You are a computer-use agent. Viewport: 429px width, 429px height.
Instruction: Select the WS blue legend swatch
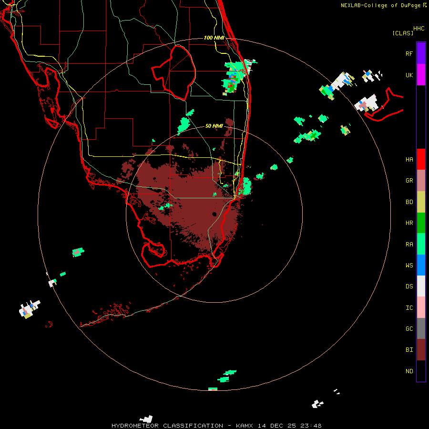[x=421, y=265]
